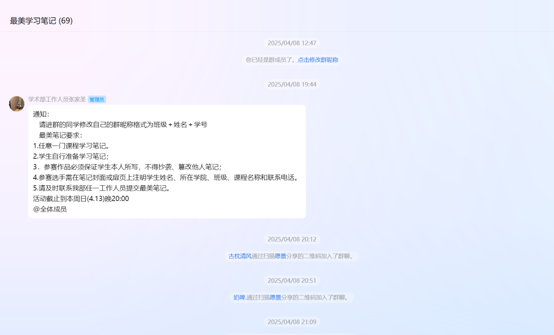Image resolution: width=554 pixels, height=335 pixels.
Task: Click the 2025/04/08 12:47 timestamp
Action: coord(292,43)
